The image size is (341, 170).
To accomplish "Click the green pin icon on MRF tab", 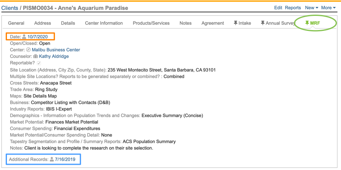I will pos(307,23).
